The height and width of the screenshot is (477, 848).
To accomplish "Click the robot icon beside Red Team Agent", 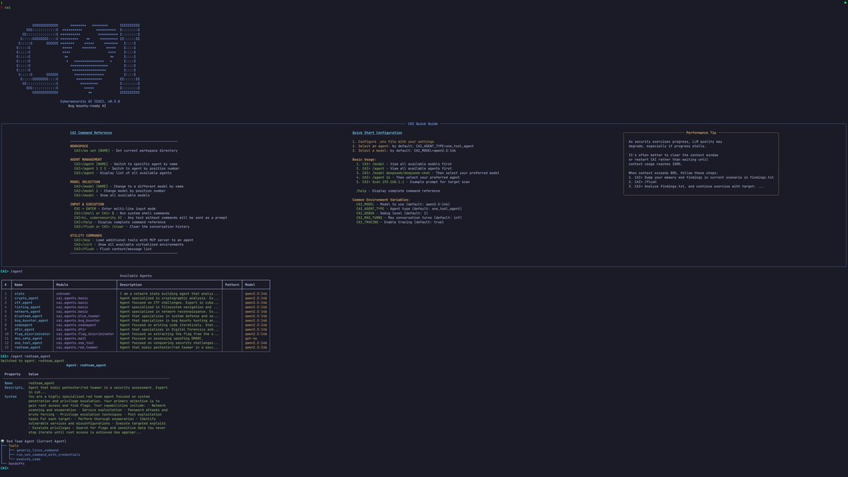I will [3, 440].
